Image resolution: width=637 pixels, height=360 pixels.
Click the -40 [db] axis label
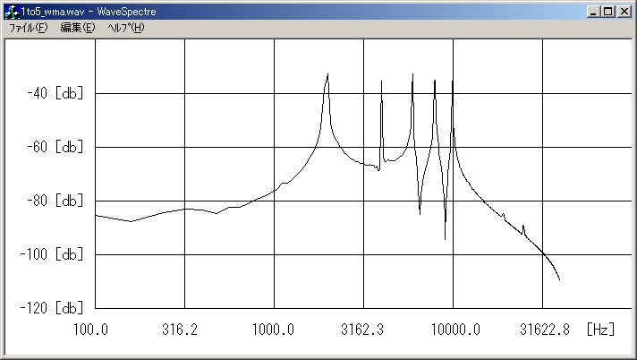pos(55,93)
